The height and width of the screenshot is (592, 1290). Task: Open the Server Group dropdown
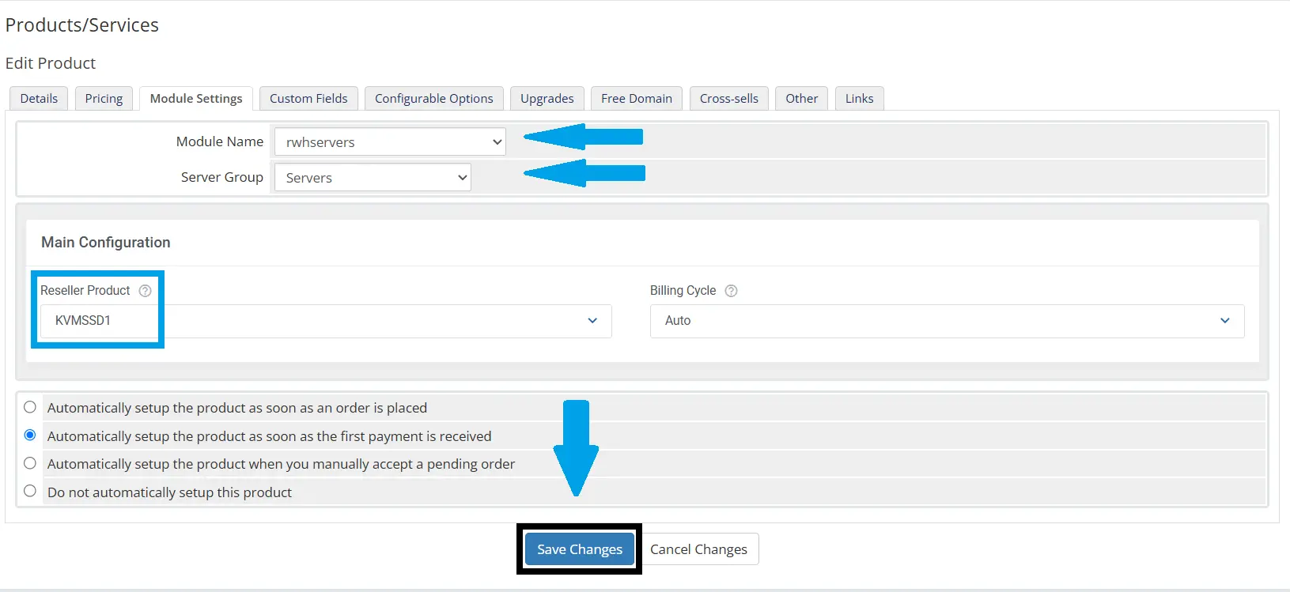(x=373, y=177)
